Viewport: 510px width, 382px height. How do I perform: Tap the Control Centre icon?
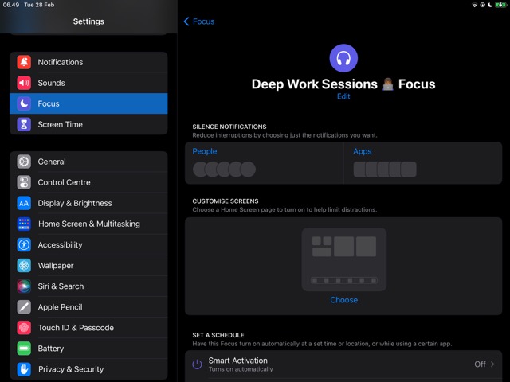point(24,182)
